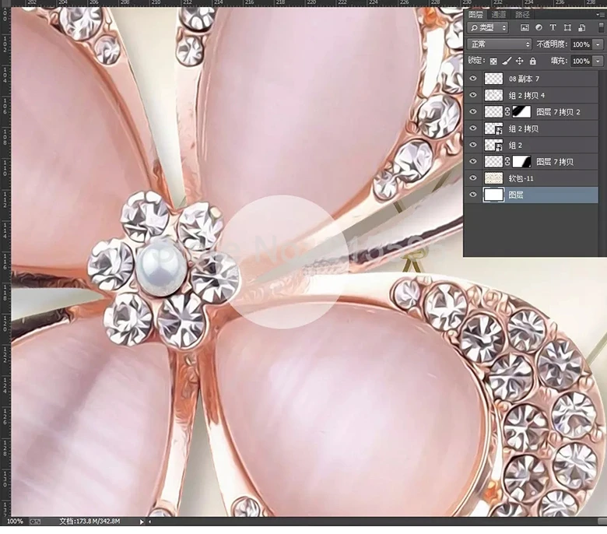Image resolution: width=607 pixels, height=534 pixels.
Task: Click the 不透明度 100% value field
Action: coord(581,44)
